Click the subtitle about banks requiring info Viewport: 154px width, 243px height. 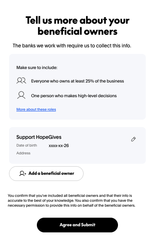[x=72, y=46]
